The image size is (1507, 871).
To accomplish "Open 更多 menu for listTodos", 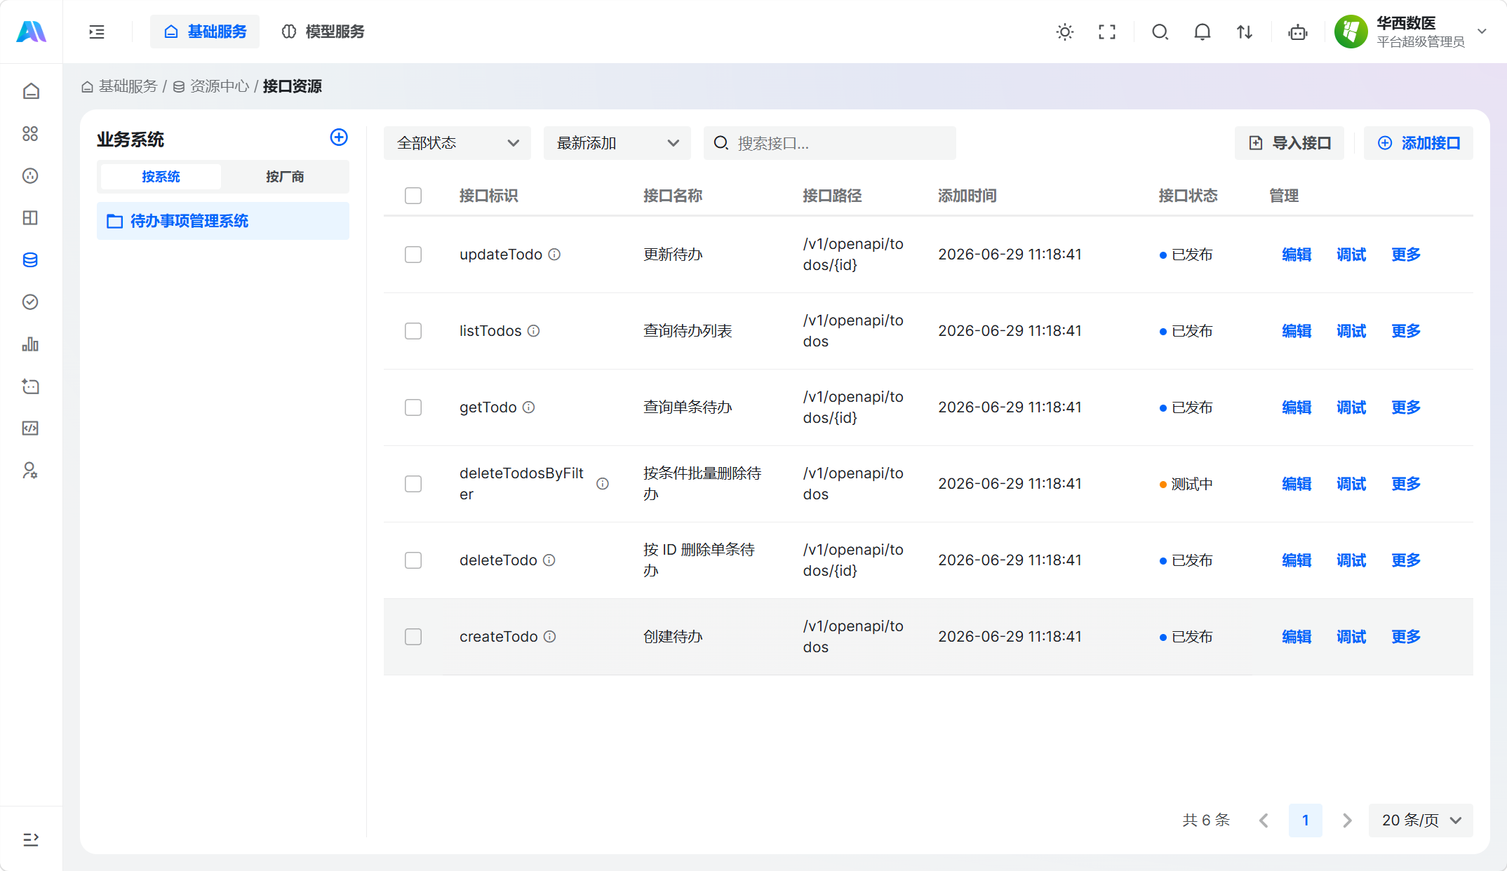I will pyautogui.click(x=1406, y=331).
